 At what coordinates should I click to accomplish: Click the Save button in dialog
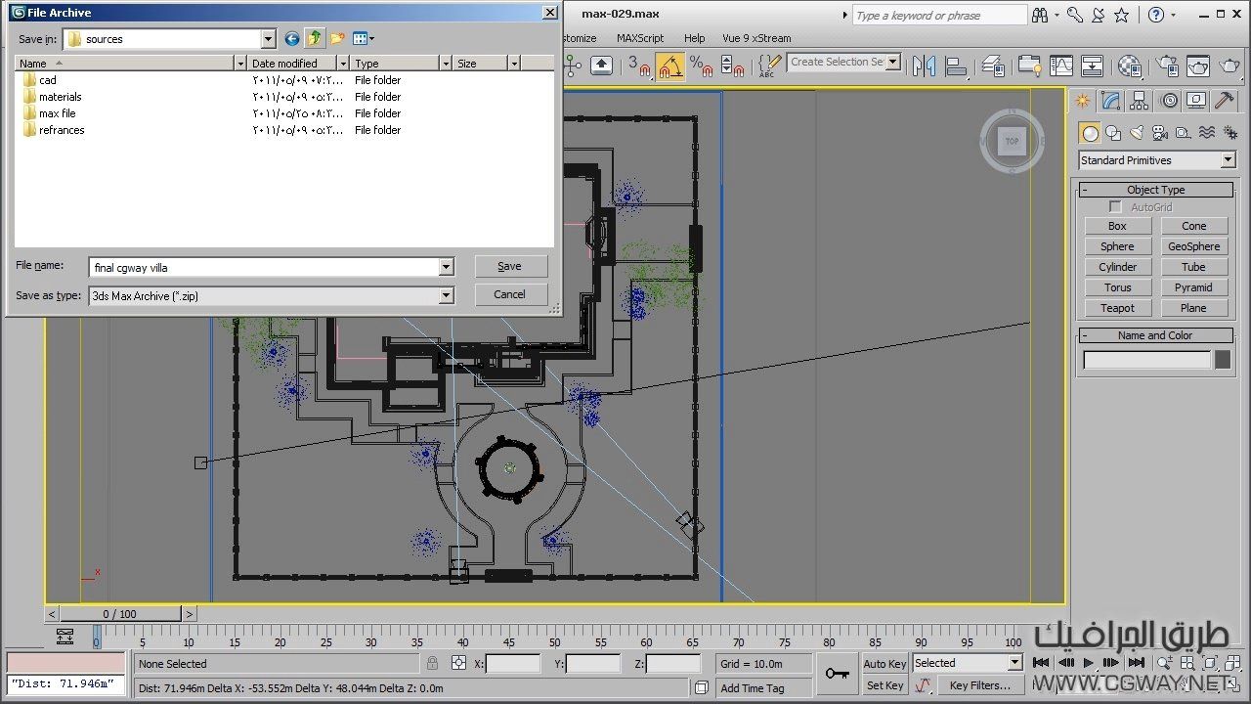point(510,266)
